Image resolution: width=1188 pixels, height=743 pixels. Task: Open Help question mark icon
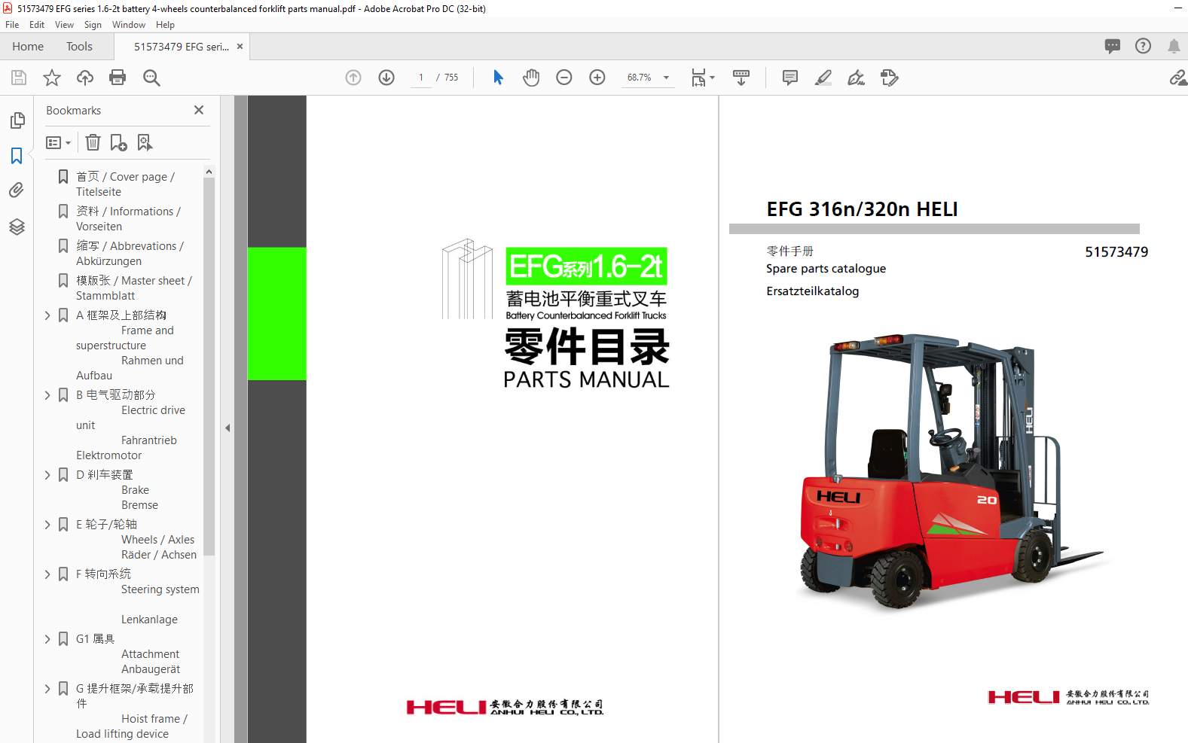[x=1144, y=46]
